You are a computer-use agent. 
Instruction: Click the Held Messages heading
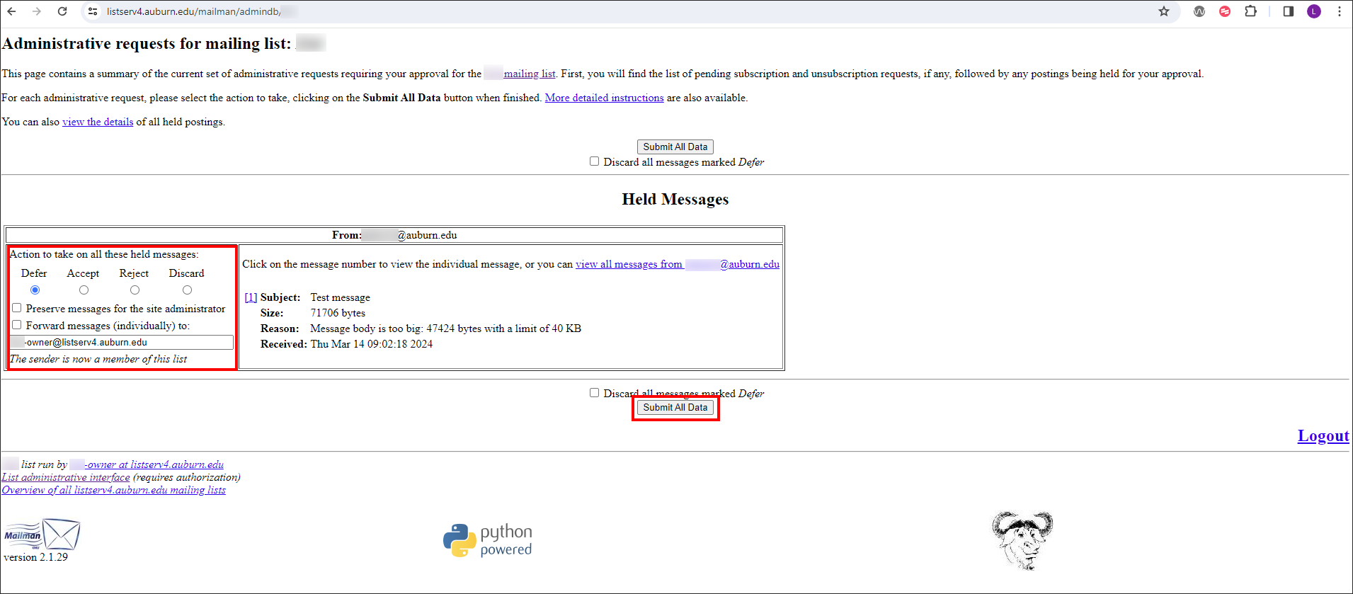[x=675, y=200]
